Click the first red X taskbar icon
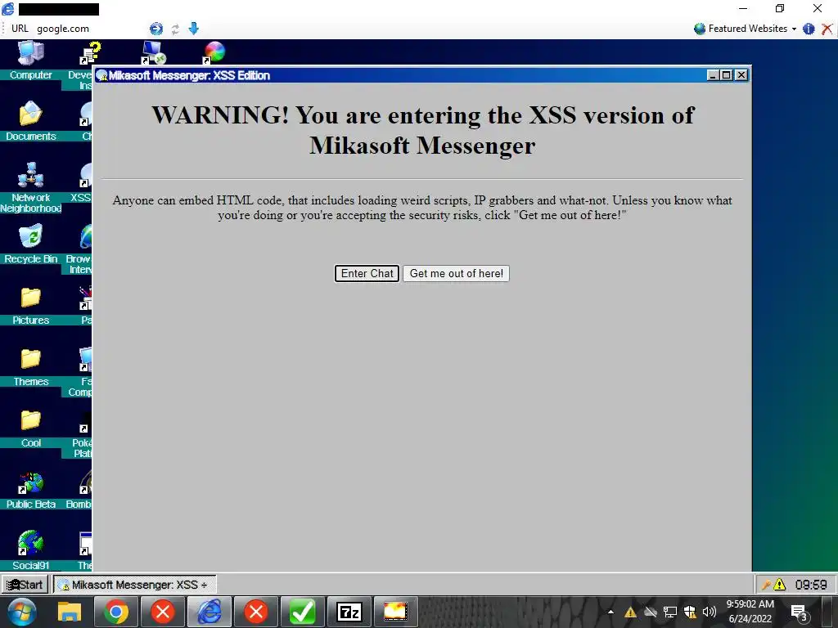The width and height of the screenshot is (838, 628). tap(163, 612)
